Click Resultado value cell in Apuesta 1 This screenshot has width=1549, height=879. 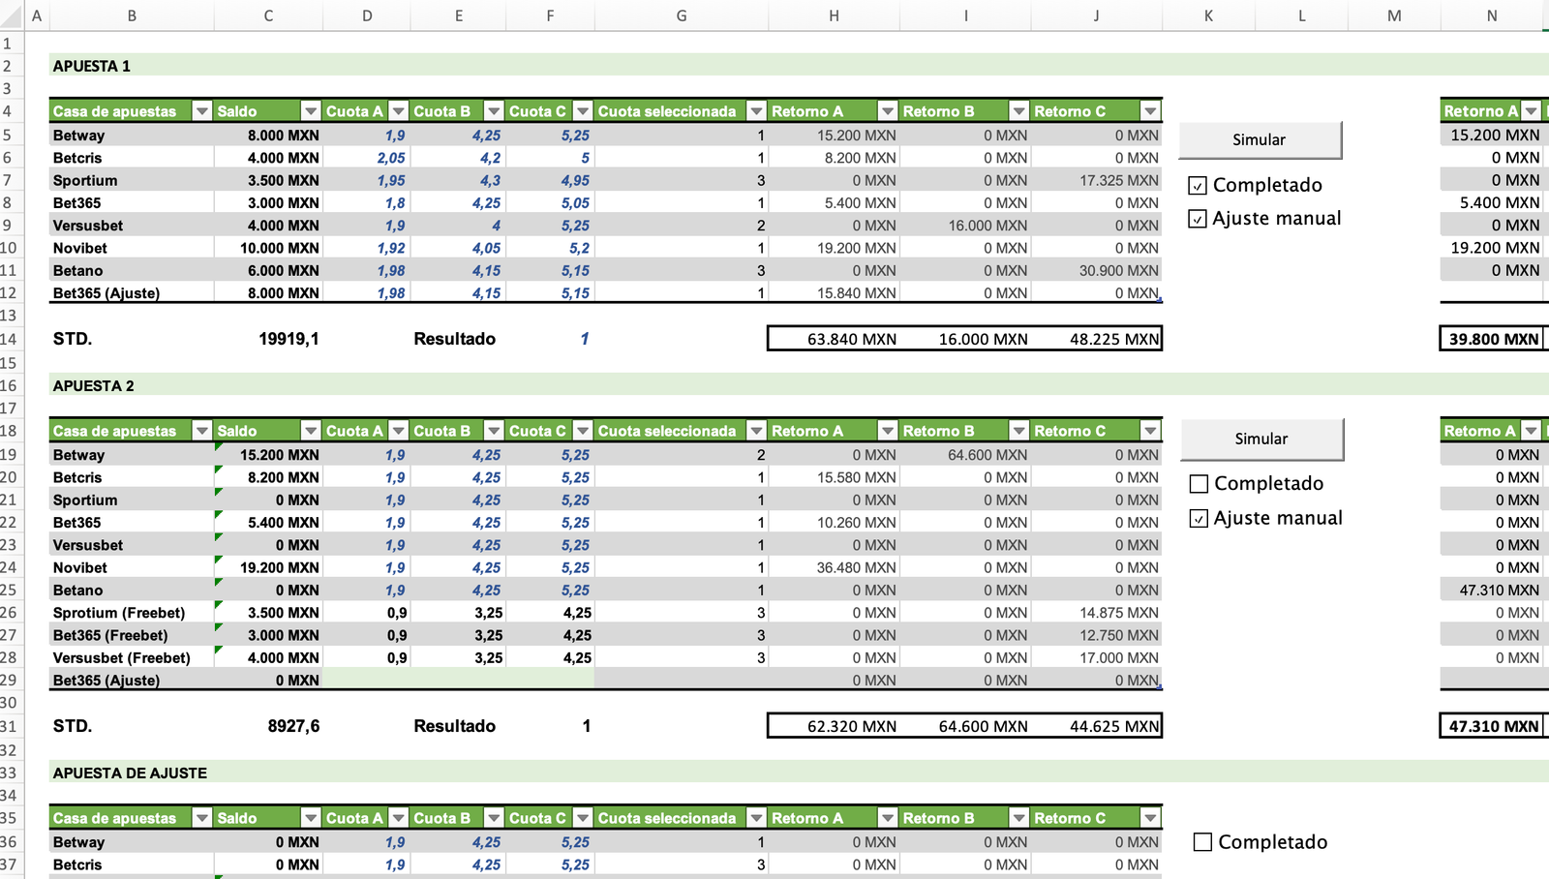point(550,339)
